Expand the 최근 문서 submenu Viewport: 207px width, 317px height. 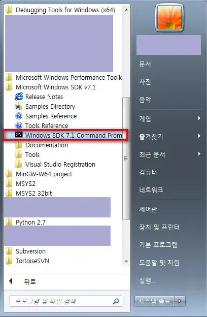170,154
